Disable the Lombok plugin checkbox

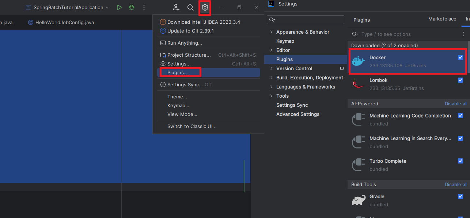tap(460, 80)
